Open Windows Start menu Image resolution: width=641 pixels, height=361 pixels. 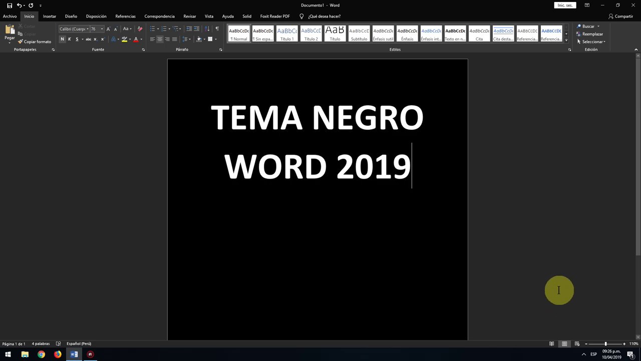tap(8, 354)
